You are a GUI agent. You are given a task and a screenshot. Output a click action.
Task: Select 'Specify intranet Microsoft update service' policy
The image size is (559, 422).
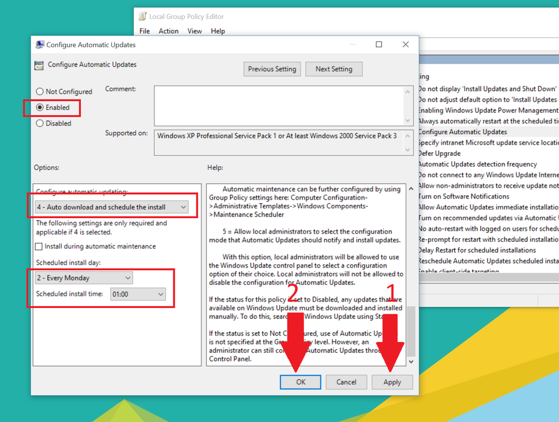(489, 142)
